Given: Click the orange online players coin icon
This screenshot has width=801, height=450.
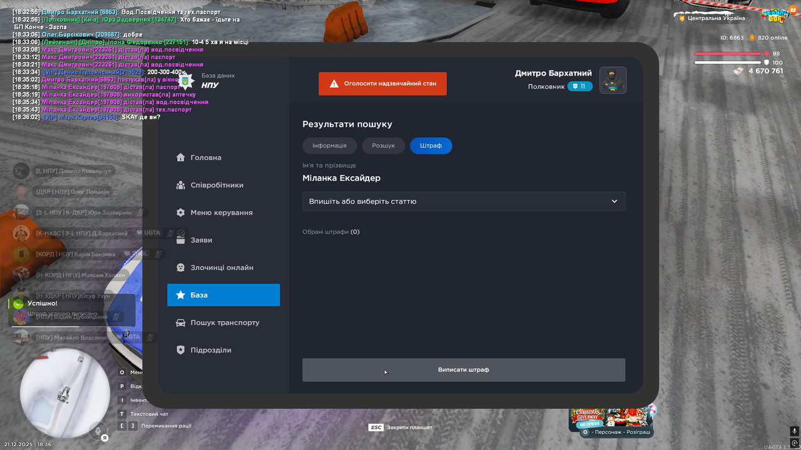Looking at the screenshot, I should (752, 37).
